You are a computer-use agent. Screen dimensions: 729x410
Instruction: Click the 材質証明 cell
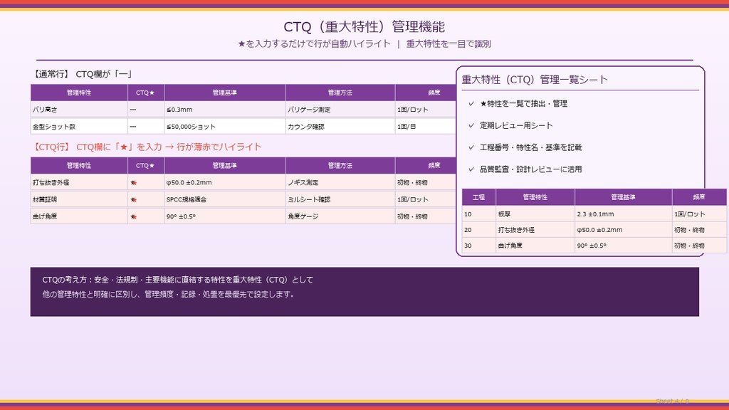pos(79,199)
